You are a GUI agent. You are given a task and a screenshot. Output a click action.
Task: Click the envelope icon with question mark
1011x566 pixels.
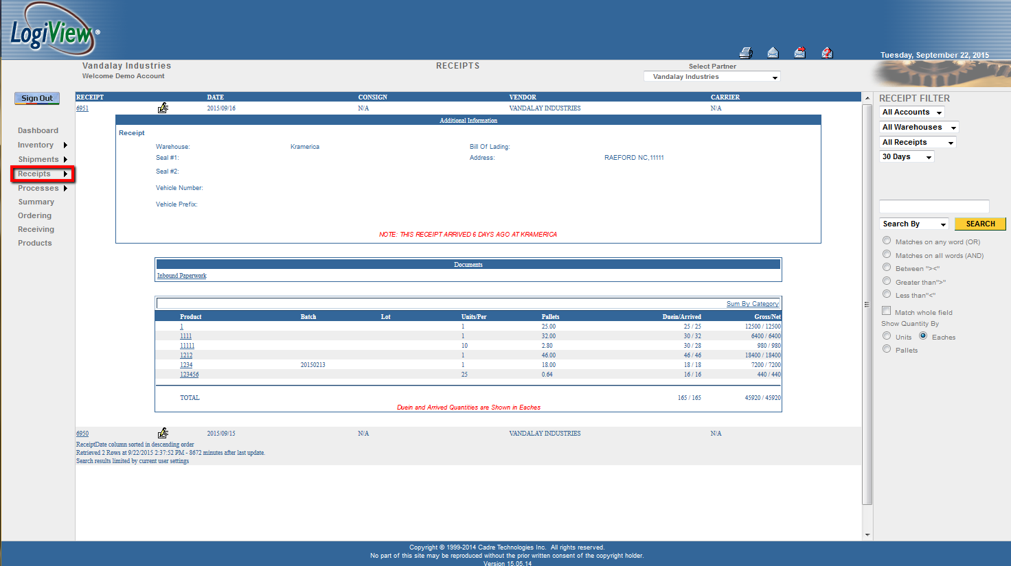tap(827, 53)
